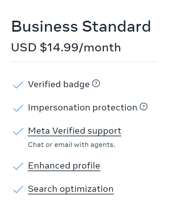Image resolution: width=173 pixels, height=217 pixels.
Task: Click the word protection in the feature list
Action: pos(115,108)
